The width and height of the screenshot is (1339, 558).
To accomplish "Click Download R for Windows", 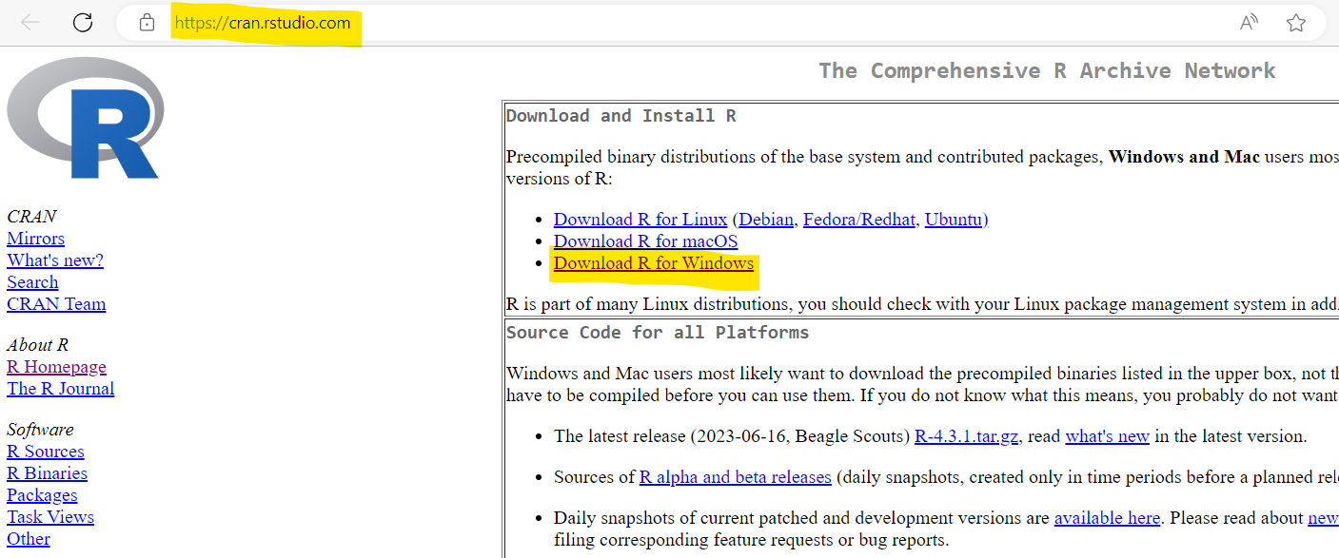I will click(654, 263).
